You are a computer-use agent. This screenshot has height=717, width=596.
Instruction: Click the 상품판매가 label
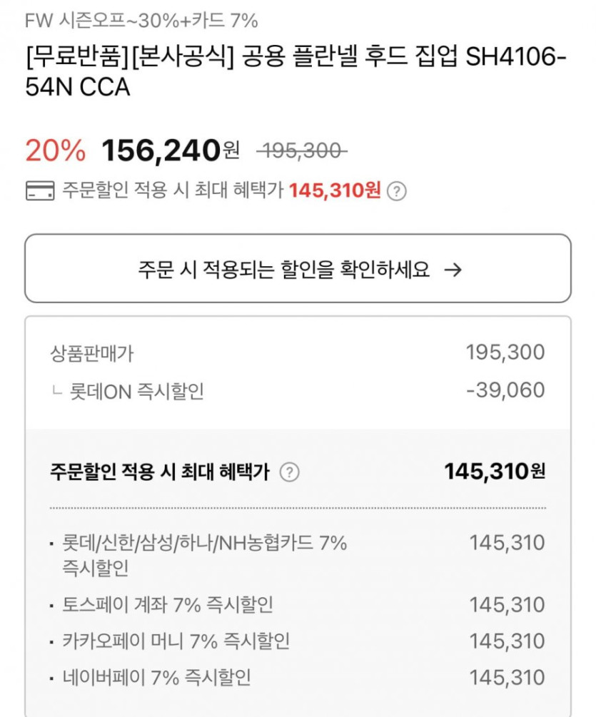[91, 352]
